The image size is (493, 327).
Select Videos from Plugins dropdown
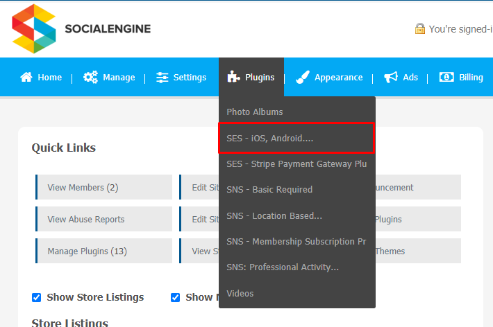pos(297,294)
